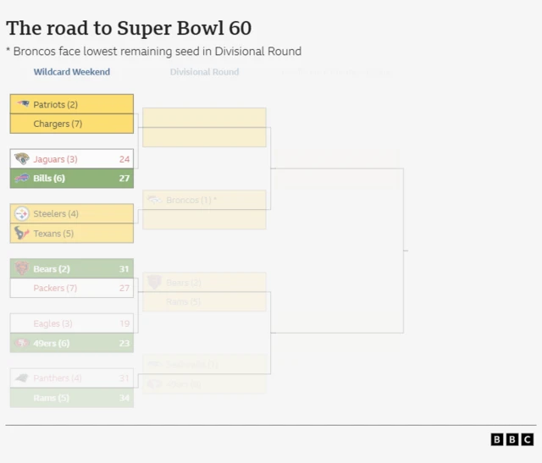Click the Panthers (4) team name

(58, 378)
